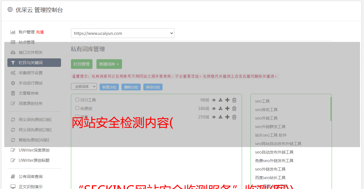The height and width of the screenshot is (189, 364).
Task: Click the trash icon in the 259词 row
Action: pos(234,117)
